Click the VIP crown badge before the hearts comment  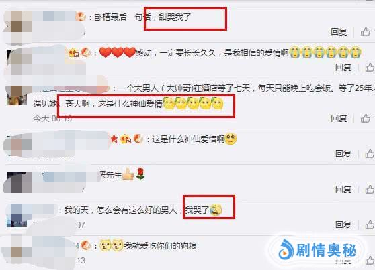(74, 52)
